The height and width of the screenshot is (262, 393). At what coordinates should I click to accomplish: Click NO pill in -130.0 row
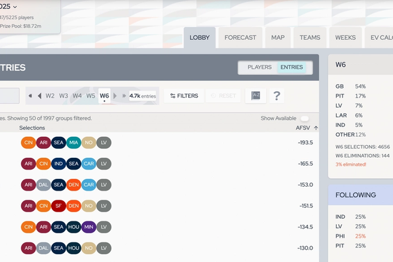click(x=88, y=248)
